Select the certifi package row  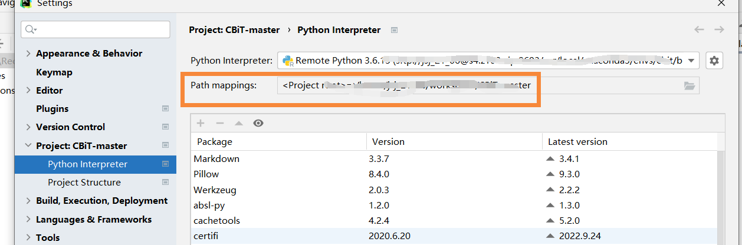coord(454,236)
